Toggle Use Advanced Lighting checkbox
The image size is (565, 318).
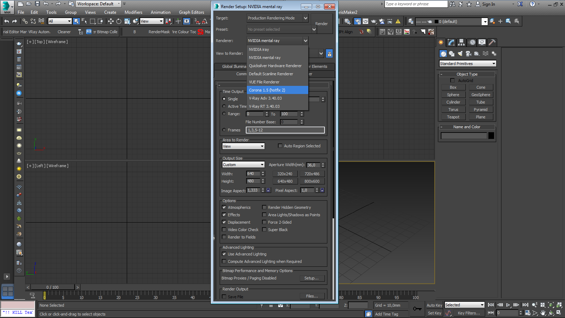224,254
